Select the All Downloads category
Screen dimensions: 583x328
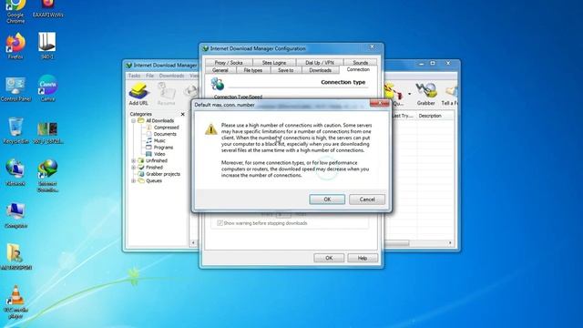tap(160, 120)
